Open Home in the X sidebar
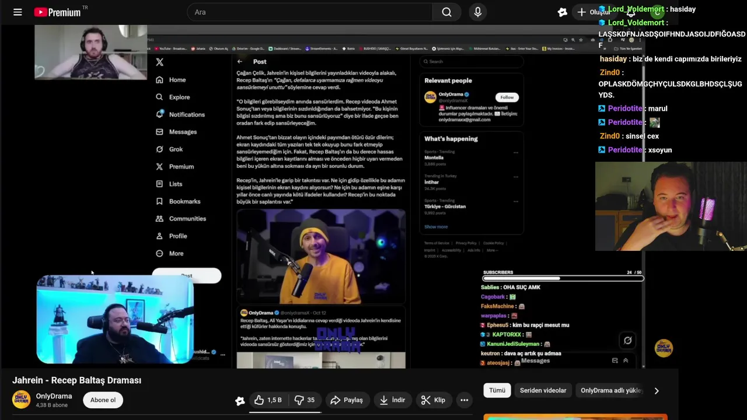 point(171,80)
